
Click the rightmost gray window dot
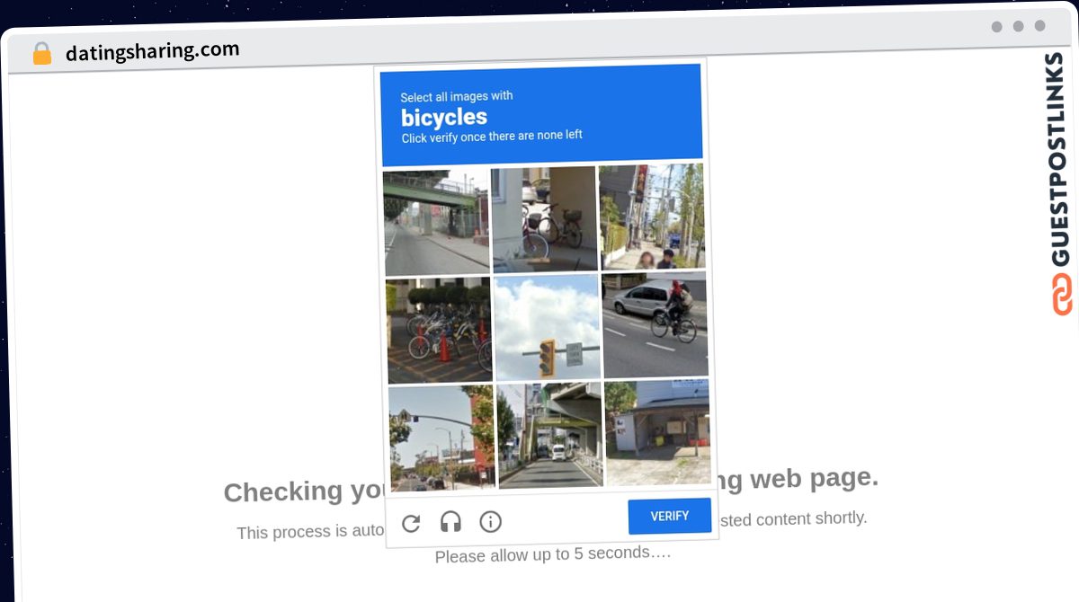[1039, 26]
